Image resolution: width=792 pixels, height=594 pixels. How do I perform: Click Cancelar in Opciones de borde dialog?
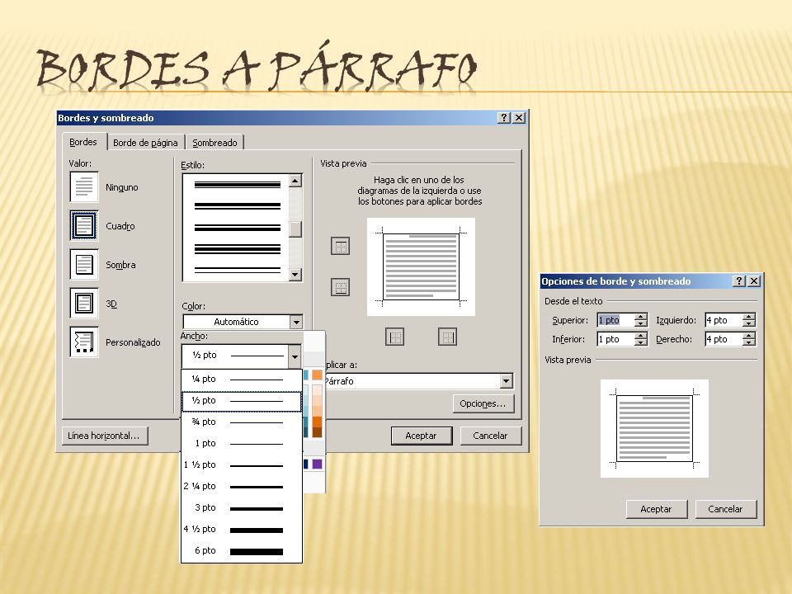pyautogui.click(x=725, y=509)
